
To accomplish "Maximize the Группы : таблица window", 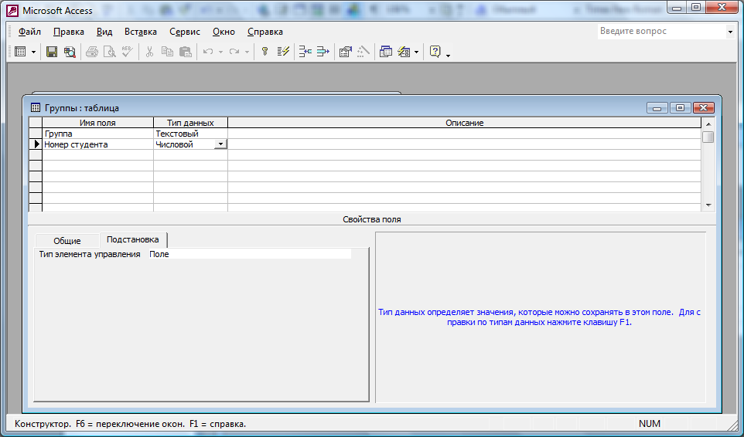I will (x=680, y=108).
